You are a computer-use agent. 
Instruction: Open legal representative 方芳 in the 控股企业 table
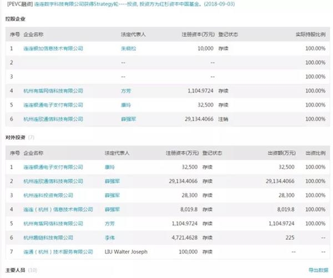click(x=126, y=91)
